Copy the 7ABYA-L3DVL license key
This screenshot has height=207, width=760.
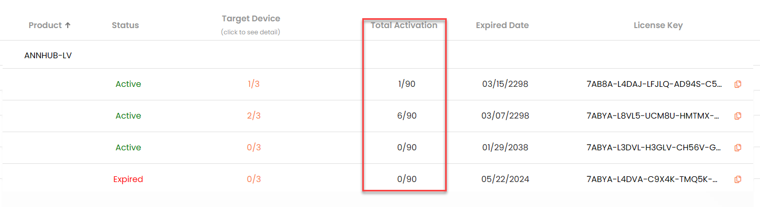tap(738, 148)
